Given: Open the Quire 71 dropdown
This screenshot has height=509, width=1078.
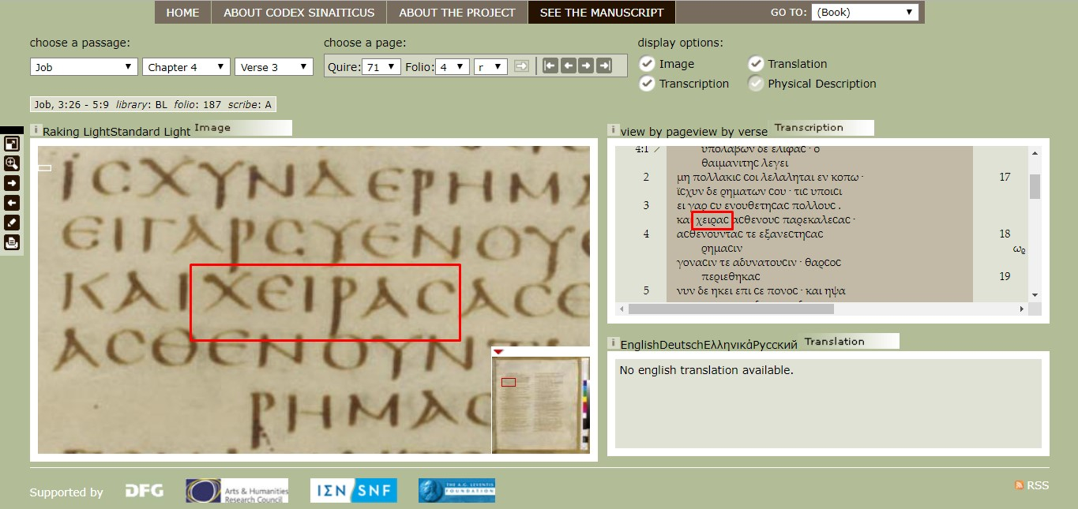Looking at the screenshot, I should click(x=381, y=67).
